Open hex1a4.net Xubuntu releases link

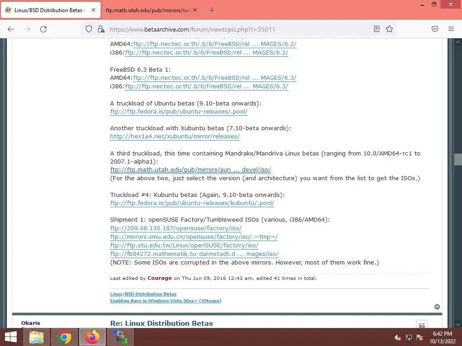(x=175, y=137)
